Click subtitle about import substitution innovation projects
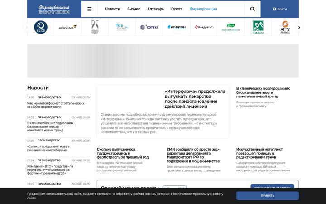Viewport: 326px width, 204px height. [193, 169]
